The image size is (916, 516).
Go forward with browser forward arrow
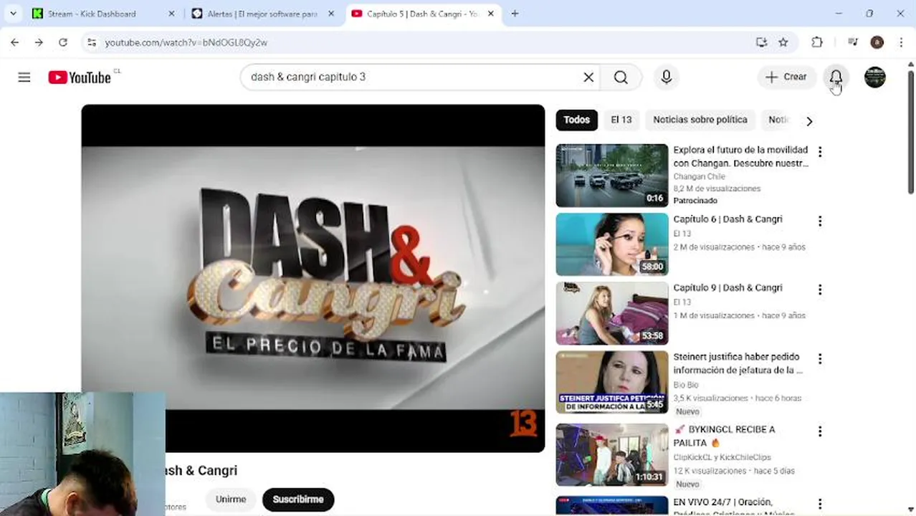(39, 42)
